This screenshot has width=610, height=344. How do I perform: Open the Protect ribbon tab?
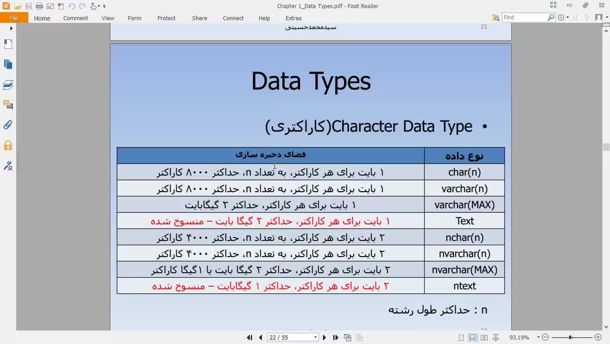(x=166, y=18)
